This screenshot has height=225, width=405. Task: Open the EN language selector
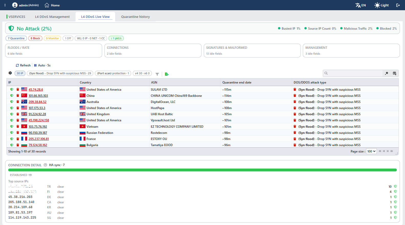pyautogui.click(x=361, y=5)
